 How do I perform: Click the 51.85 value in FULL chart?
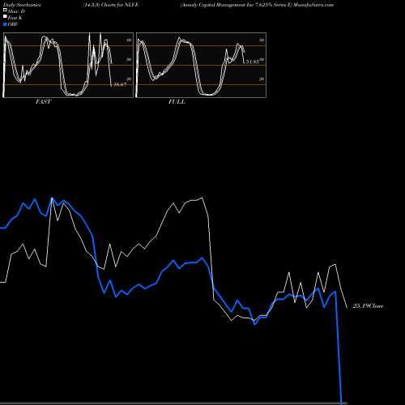pyautogui.click(x=253, y=62)
